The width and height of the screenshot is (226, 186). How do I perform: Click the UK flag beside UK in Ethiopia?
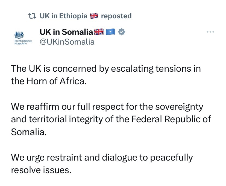point(94,16)
